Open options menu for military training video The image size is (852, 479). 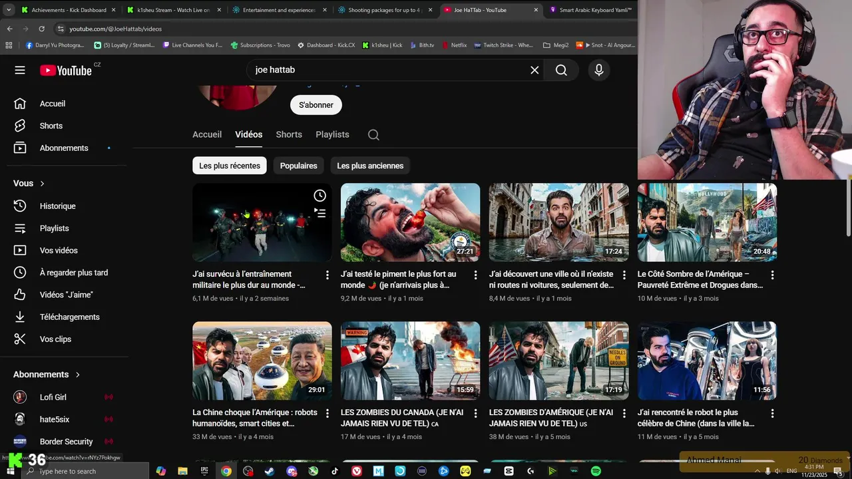coord(327,275)
